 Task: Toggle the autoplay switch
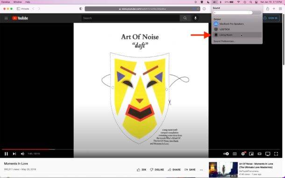[x=226, y=154]
